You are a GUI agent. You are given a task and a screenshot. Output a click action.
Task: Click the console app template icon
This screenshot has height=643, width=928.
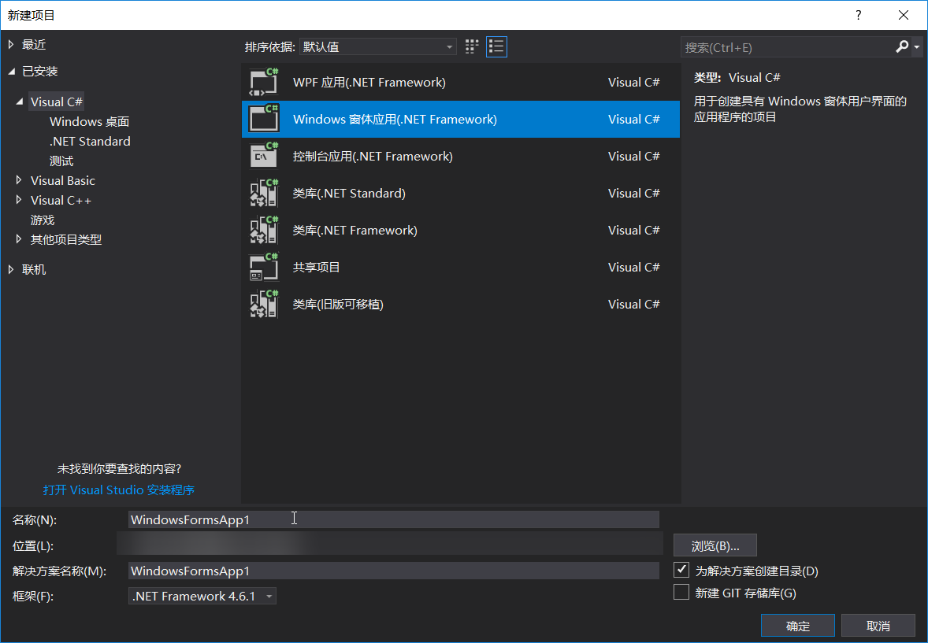point(263,156)
